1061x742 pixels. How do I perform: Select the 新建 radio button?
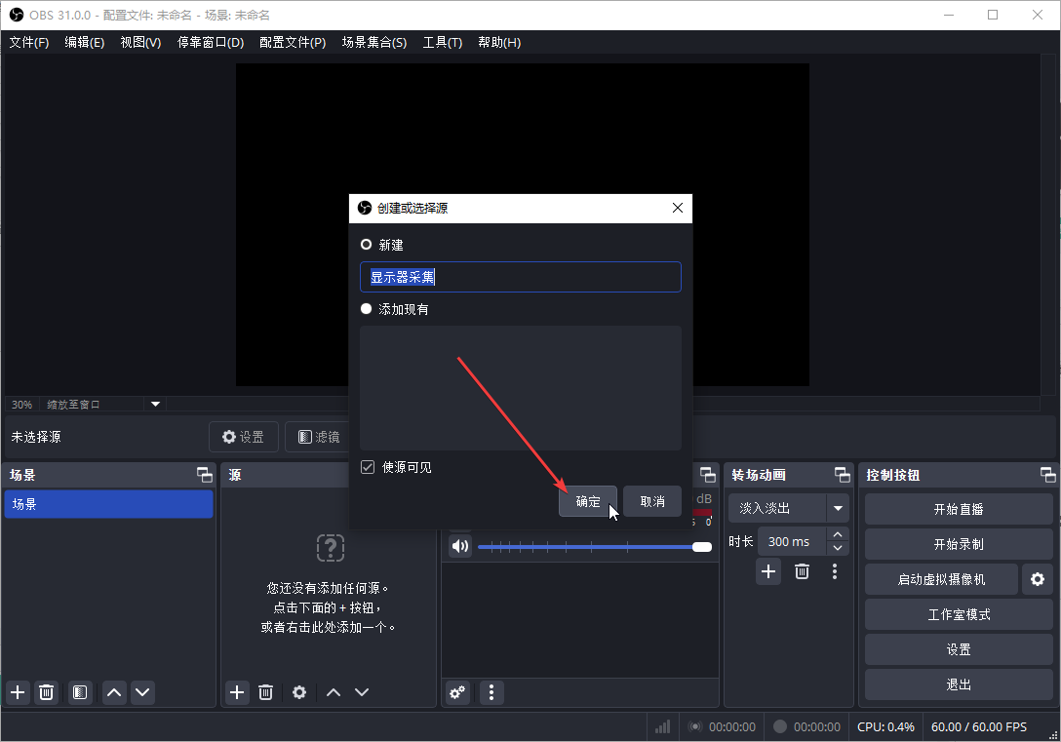pos(367,245)
